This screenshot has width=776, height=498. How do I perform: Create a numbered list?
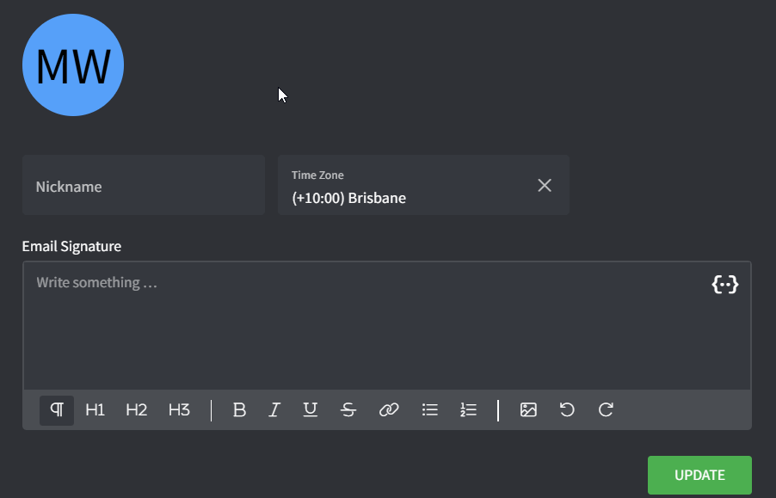click(x=468, y=410)
